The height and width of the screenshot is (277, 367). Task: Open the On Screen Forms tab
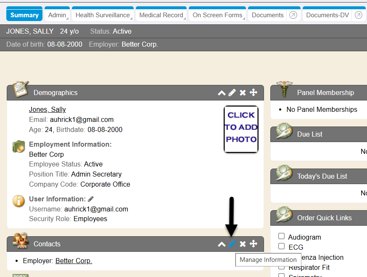pyautogui.click(x=217, y=15)
